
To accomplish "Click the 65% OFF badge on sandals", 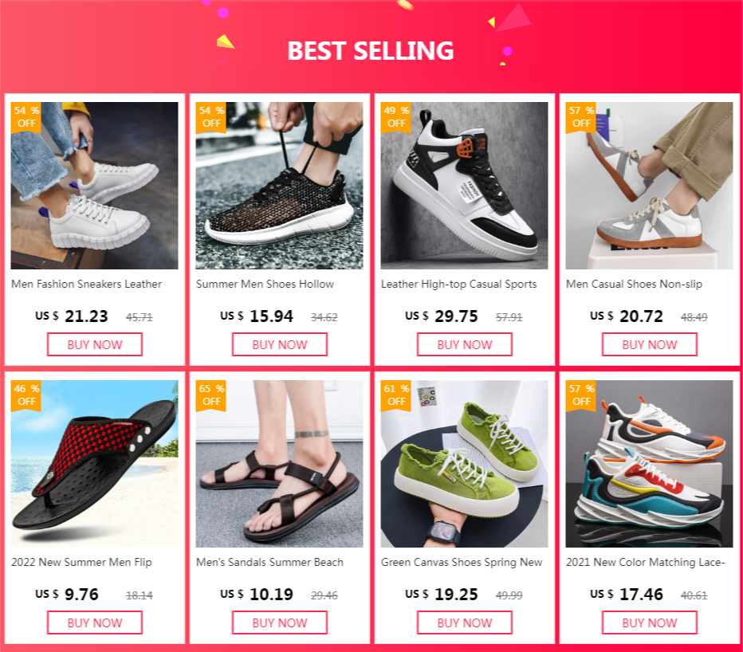I will (x=211, y=395).
